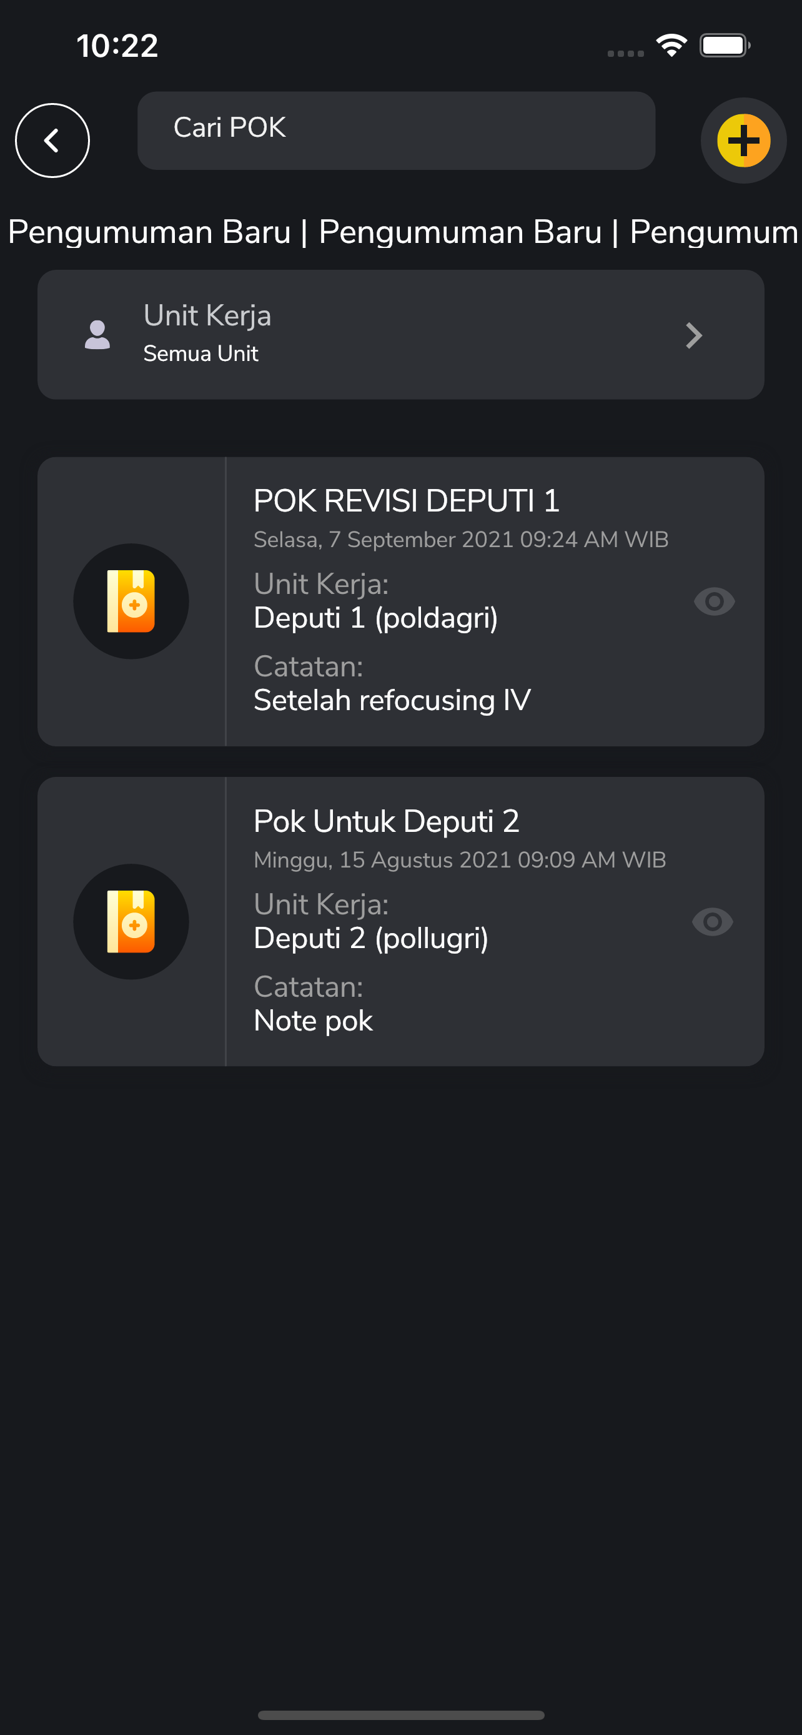
Task: Tap the Setelah refocusing IV note
Action: [x=392, y=701]
